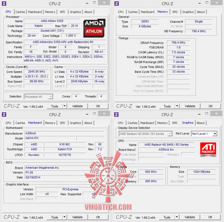This screenshot has width=224, height=222.
Task: Open Caches tab in Graphics window
Action: pyautogui.click(x=133, y=123)
